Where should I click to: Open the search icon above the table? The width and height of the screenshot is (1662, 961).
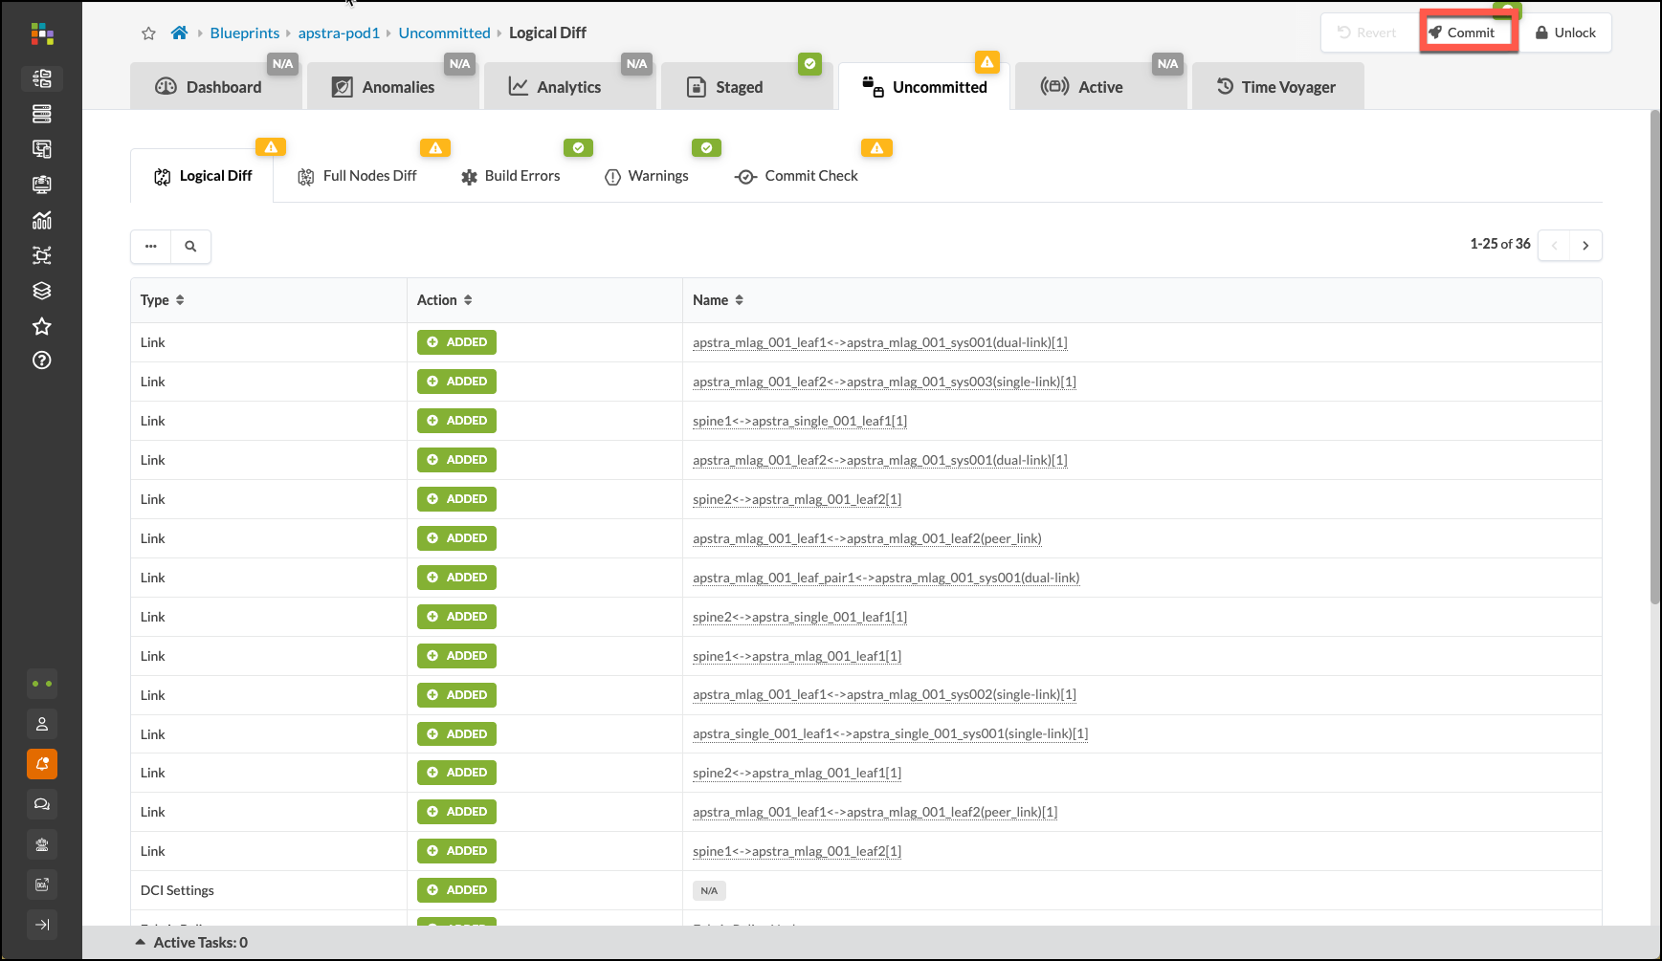pos(190,246)
